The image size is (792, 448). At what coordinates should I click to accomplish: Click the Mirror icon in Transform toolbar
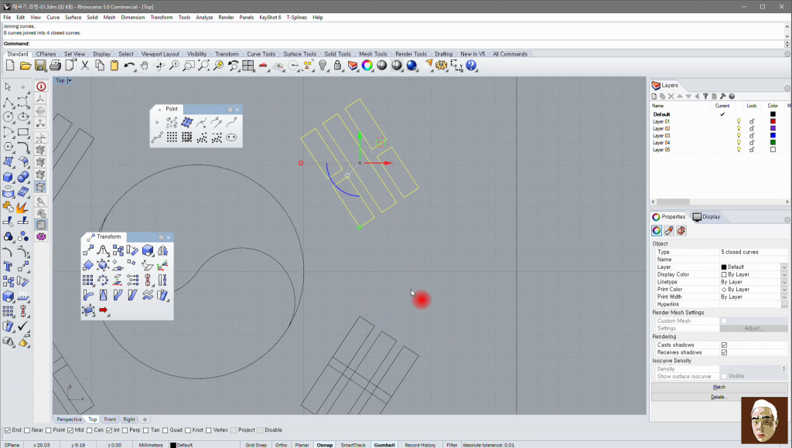(162, 250)
